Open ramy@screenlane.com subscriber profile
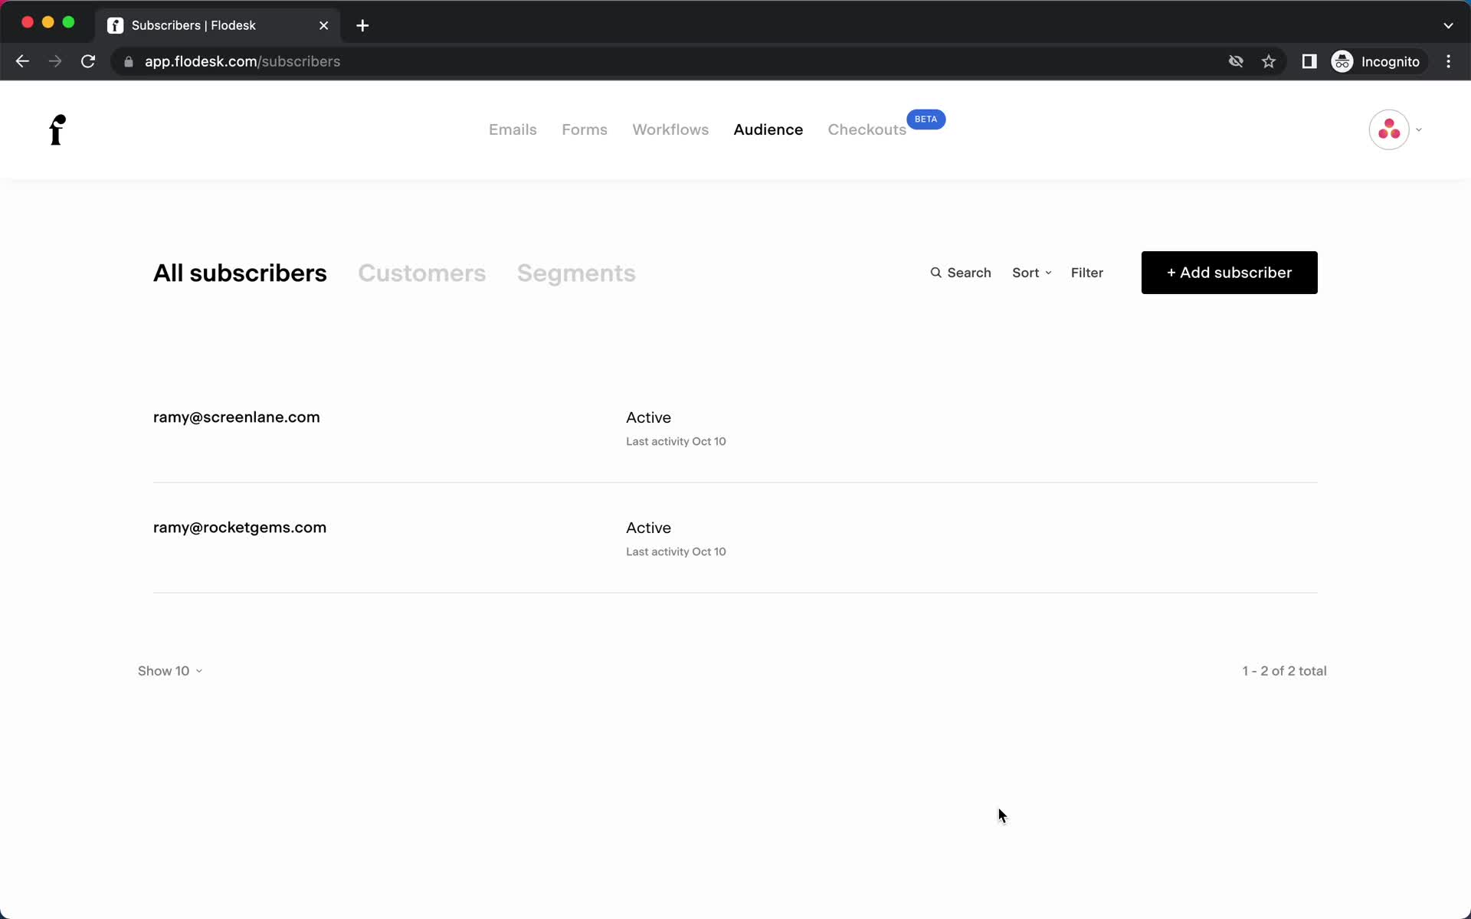Screen dimensions: 1471x919 (x=236, y=416)
